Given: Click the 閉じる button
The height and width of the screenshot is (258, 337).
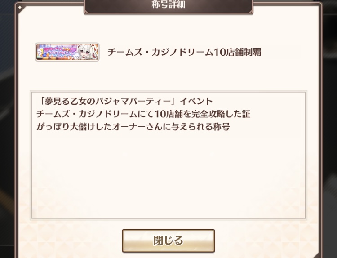Looking at the screenshot, I should coord(168,240).
